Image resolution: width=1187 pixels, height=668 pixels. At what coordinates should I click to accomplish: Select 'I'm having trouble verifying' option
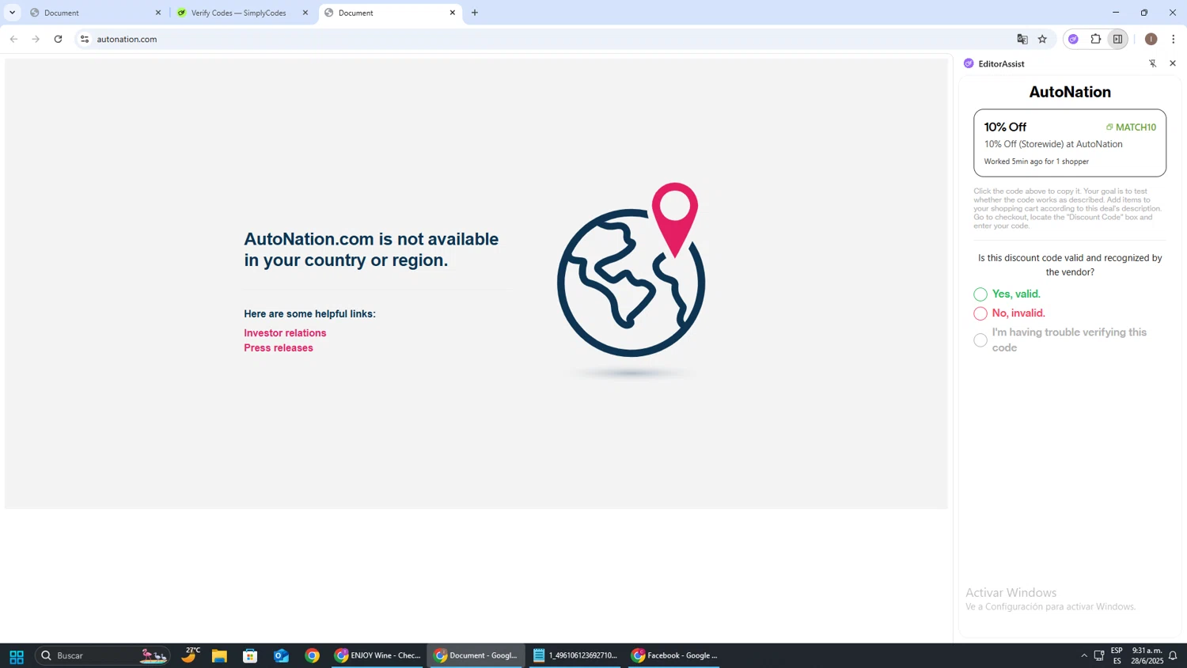pyautogui.click(x=980, y=340)
